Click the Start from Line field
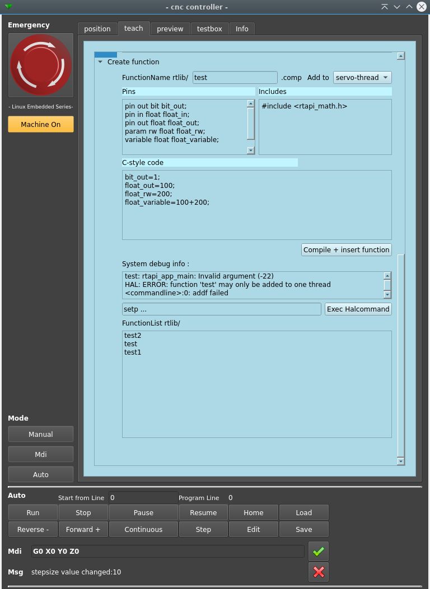 (143, 497)
